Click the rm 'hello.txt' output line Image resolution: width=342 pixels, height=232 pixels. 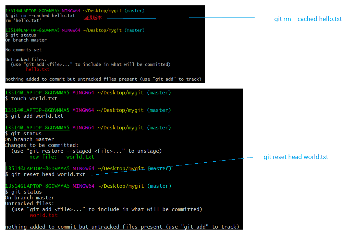coord(21,21)
